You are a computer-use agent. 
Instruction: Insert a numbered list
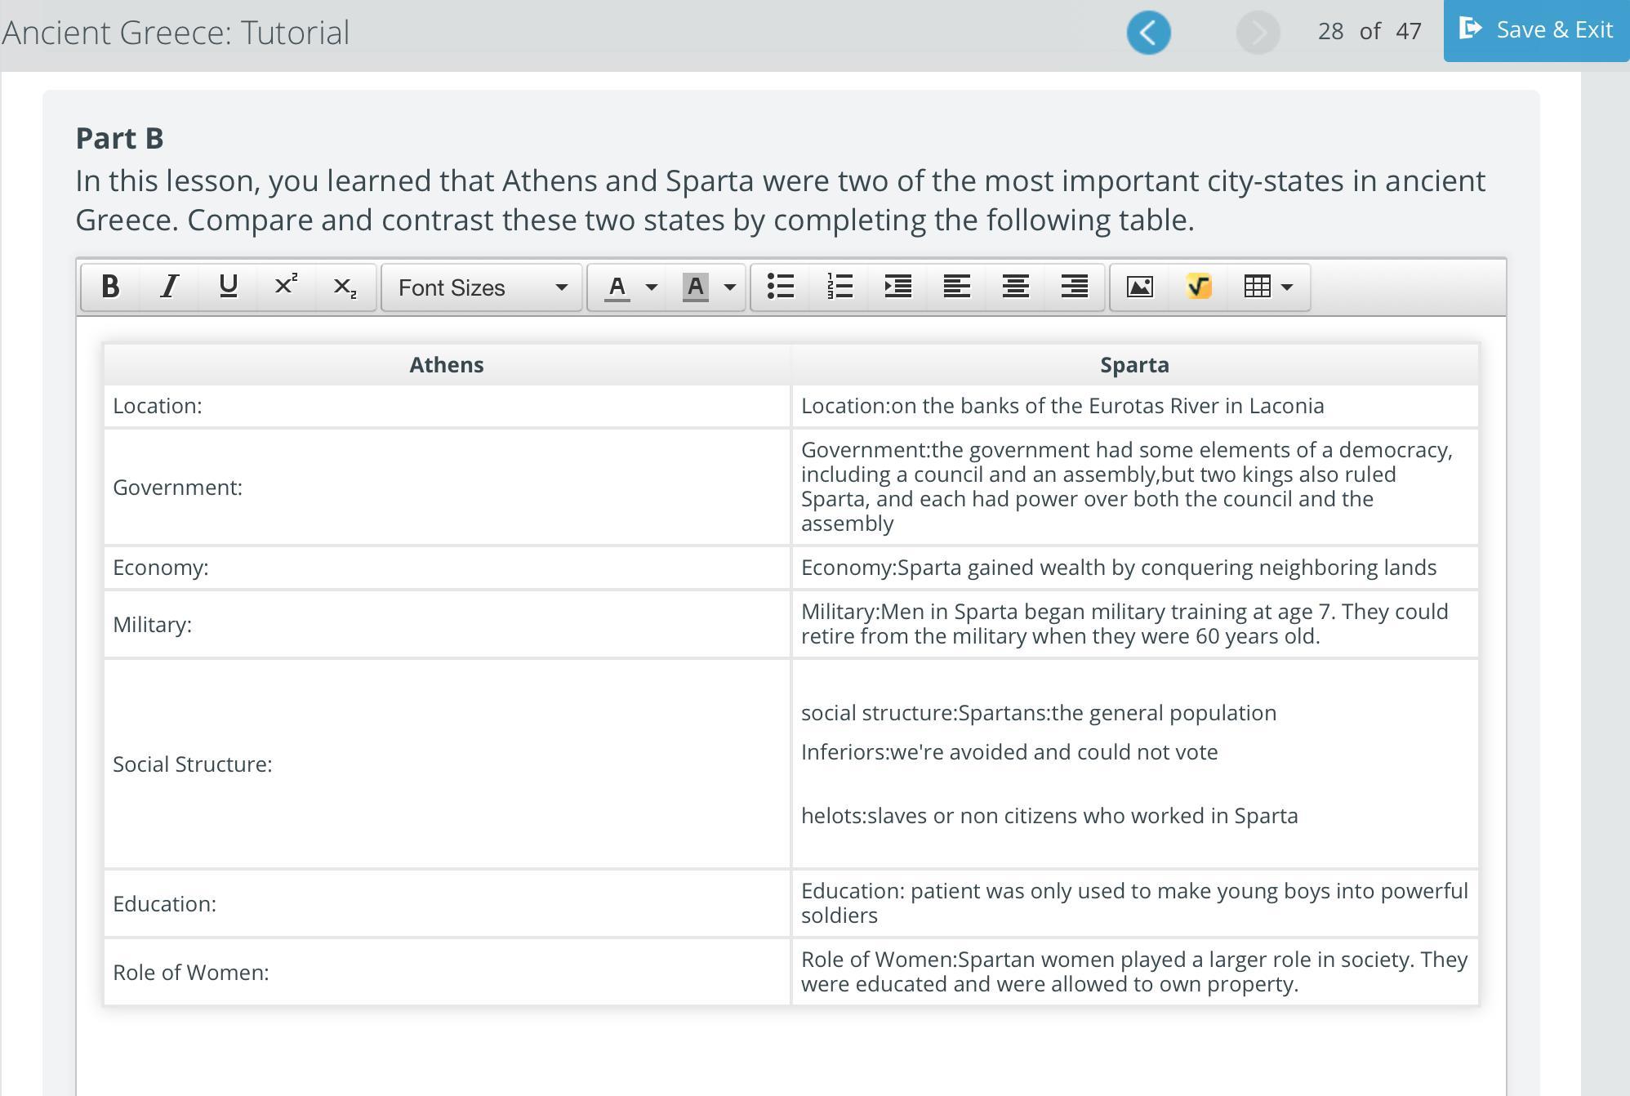(839, 287)
